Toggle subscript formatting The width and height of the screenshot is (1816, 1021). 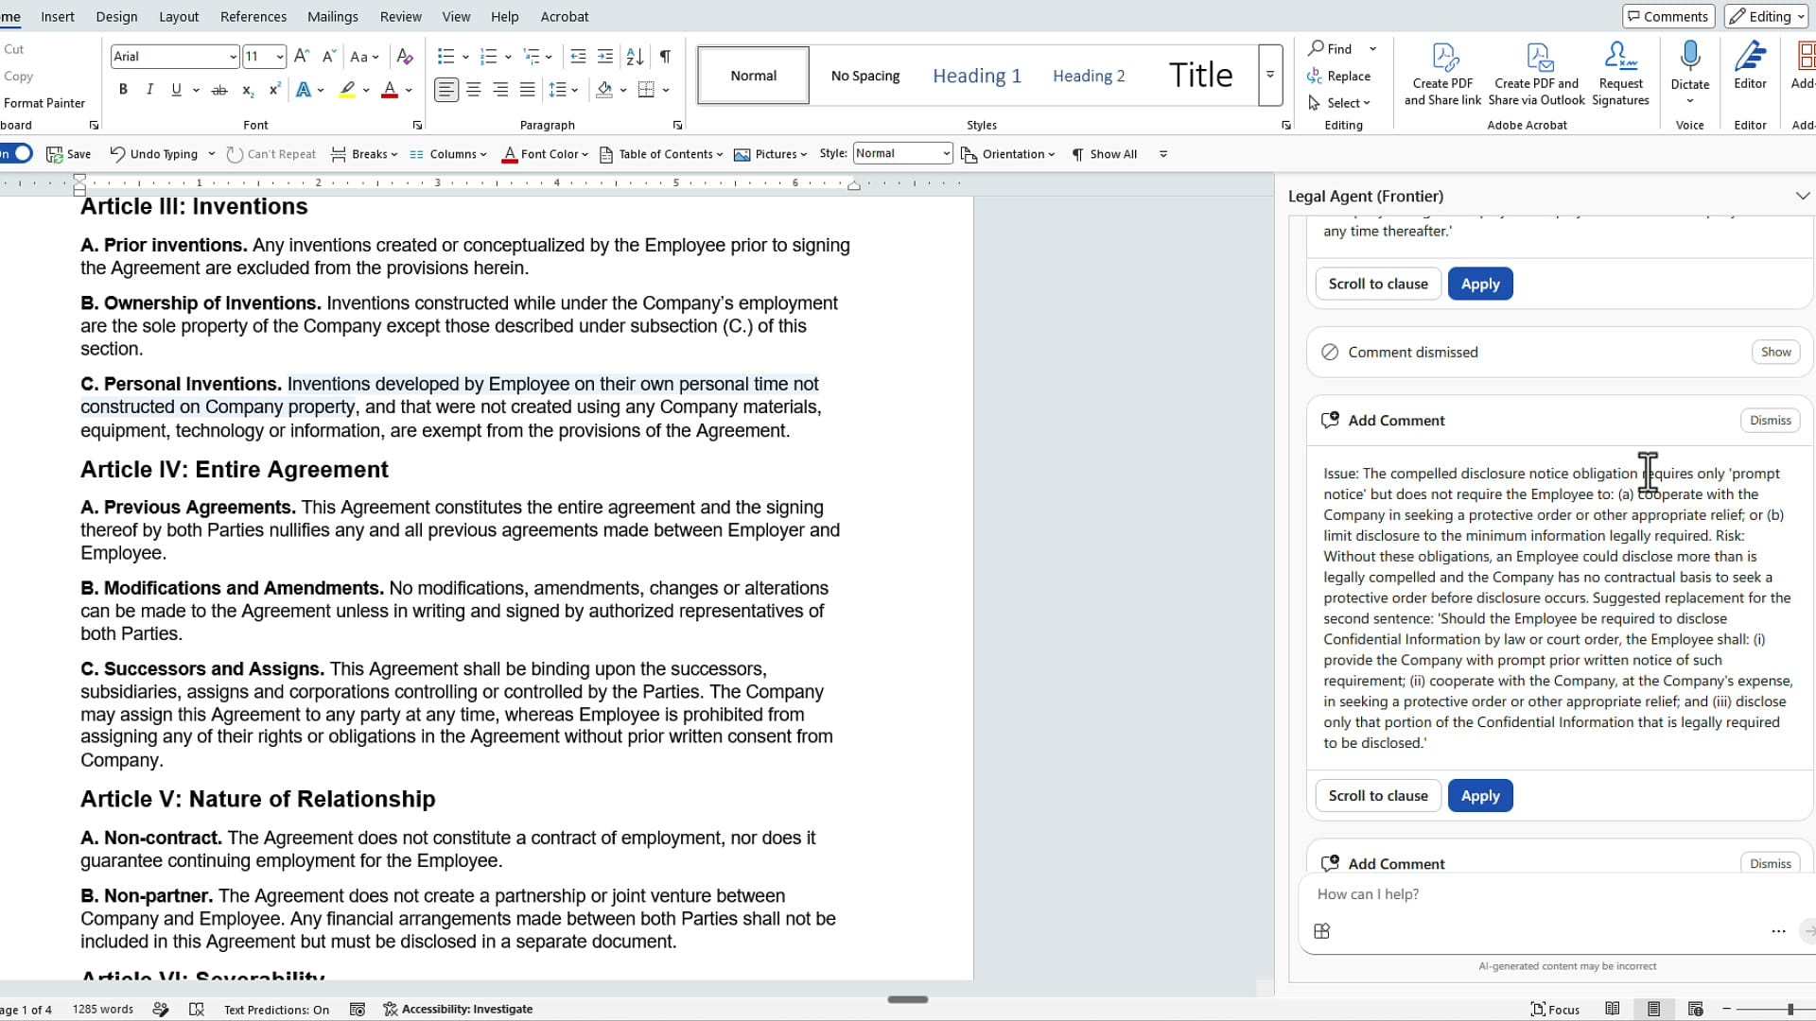point(247,90)
